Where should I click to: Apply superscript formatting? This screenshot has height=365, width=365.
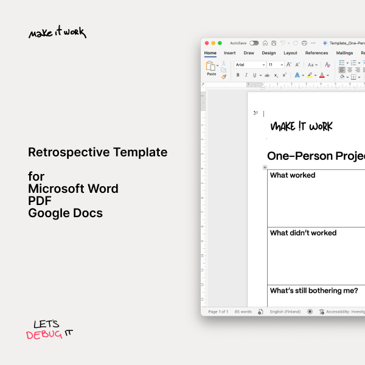coord(284,75)
